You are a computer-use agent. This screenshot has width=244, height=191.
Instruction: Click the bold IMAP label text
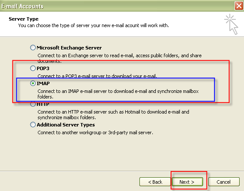point(43,83)
